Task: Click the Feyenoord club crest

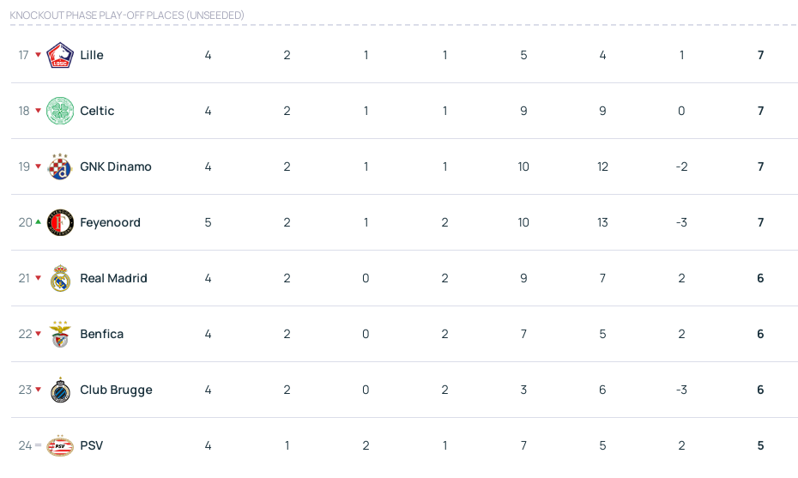Action: (60, 222)
